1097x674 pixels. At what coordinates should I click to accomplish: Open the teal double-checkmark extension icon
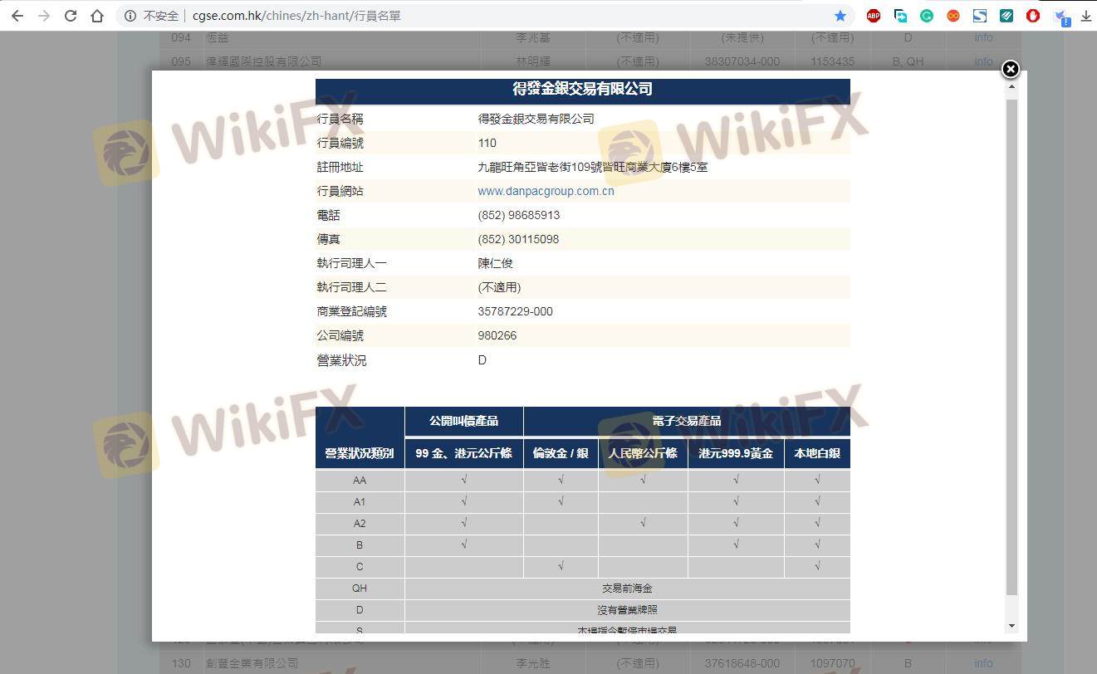click(x=1006, y=16)
